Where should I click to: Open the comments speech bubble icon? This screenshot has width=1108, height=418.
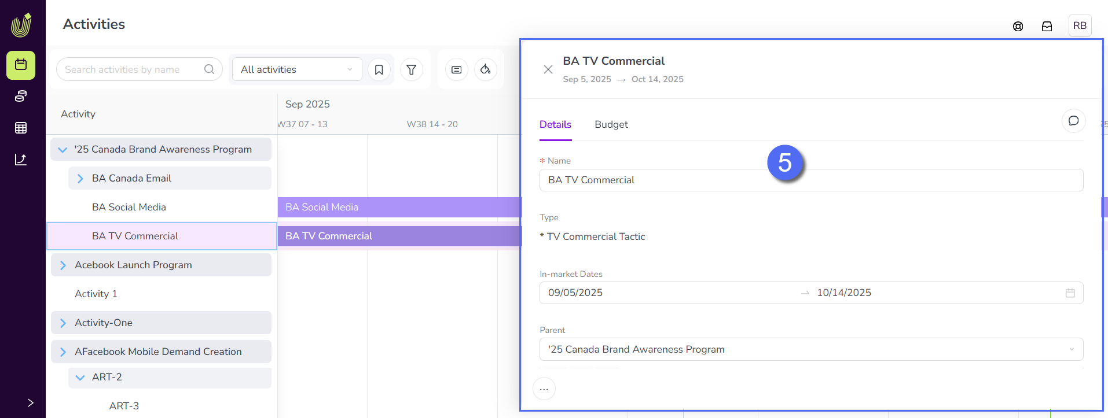(1073, 121)
